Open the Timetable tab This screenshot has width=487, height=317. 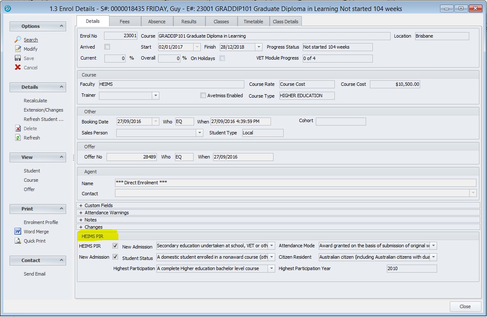[253, 22]
